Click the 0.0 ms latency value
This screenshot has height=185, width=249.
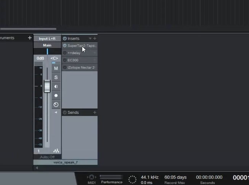point(147,183)
